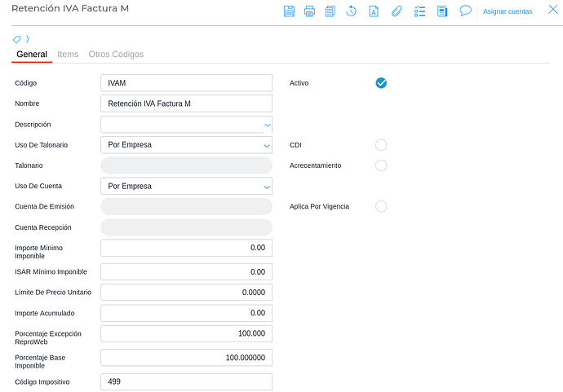Click the paperclip attachments icon
Screen dimensions: 563x392
click(x=397, y=11)
